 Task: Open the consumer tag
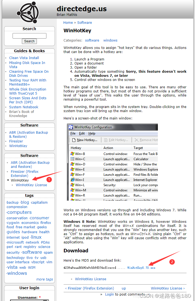pos(39,218)
